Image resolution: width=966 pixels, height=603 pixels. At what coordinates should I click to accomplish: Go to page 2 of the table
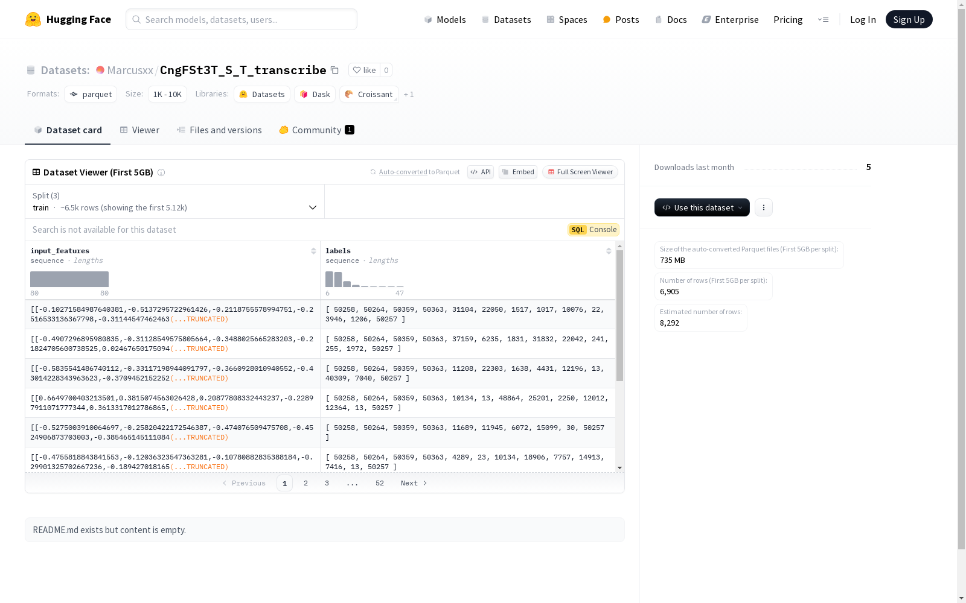coord(305,483)
